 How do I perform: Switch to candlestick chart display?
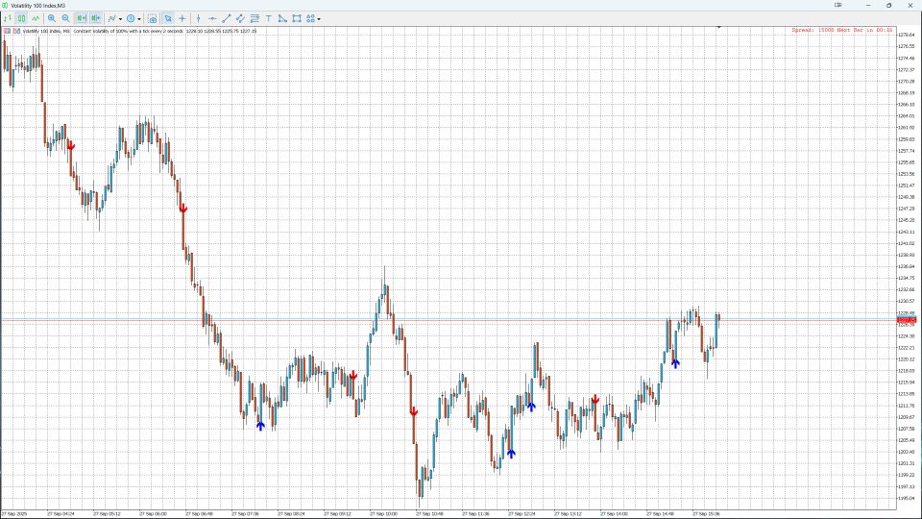pyautogui.click(x=22, y=19)
